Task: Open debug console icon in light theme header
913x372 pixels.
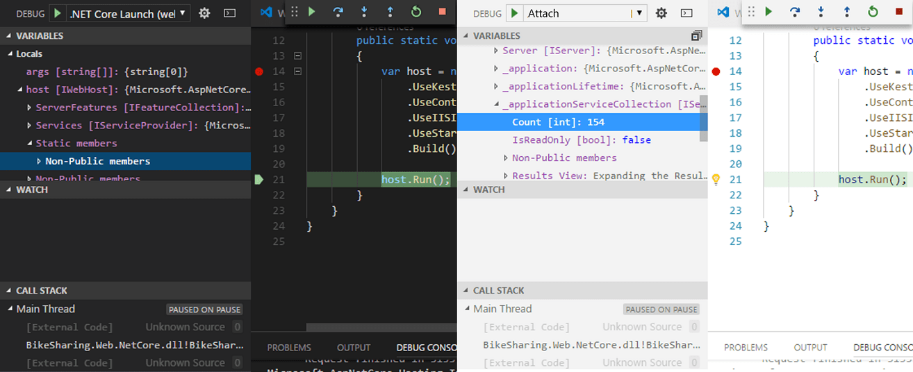Action: pos(686,12)
